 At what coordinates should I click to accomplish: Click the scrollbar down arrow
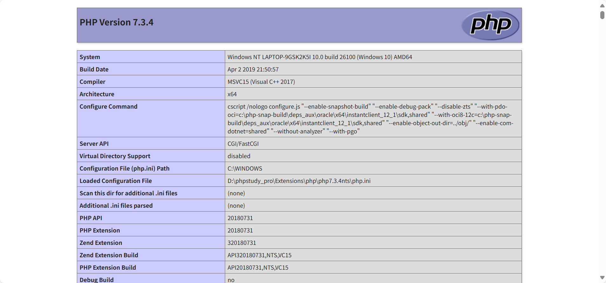[x=602, y=278]
